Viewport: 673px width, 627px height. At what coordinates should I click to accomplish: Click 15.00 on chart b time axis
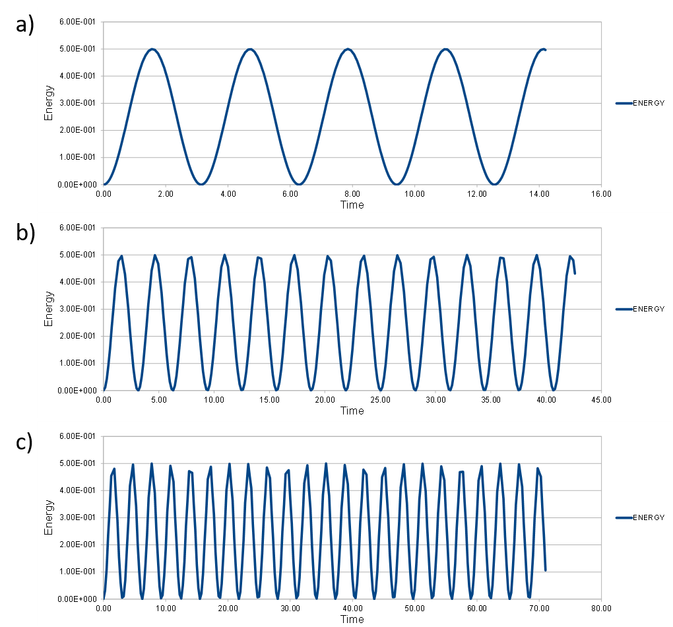[270, 400]
